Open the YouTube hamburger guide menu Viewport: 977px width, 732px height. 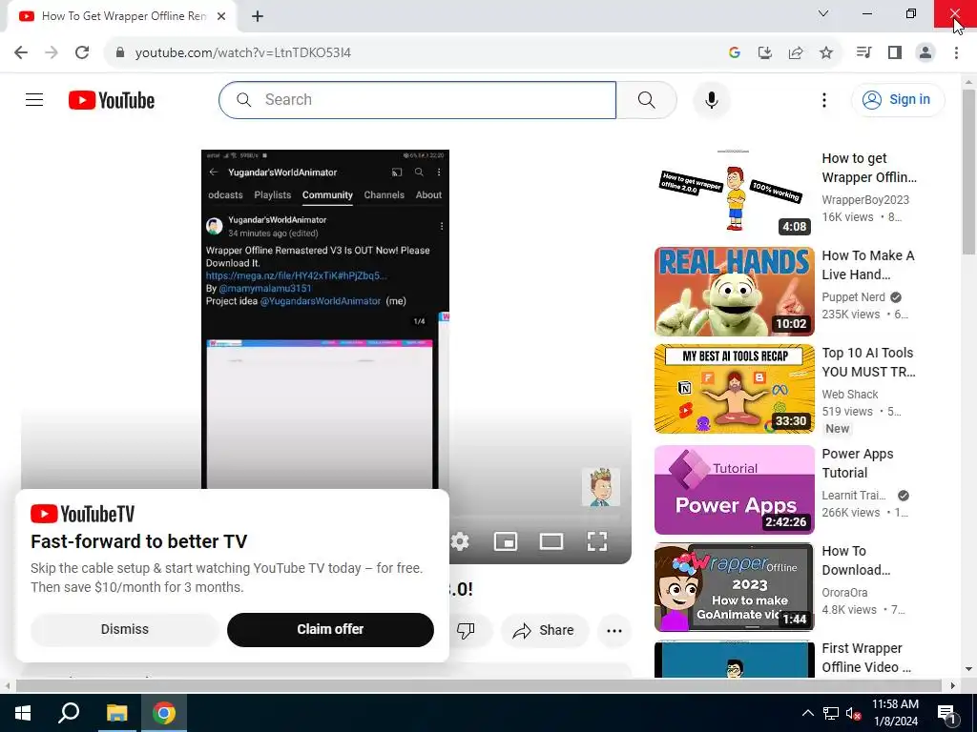pyautogui.click(x=34, y=99)
